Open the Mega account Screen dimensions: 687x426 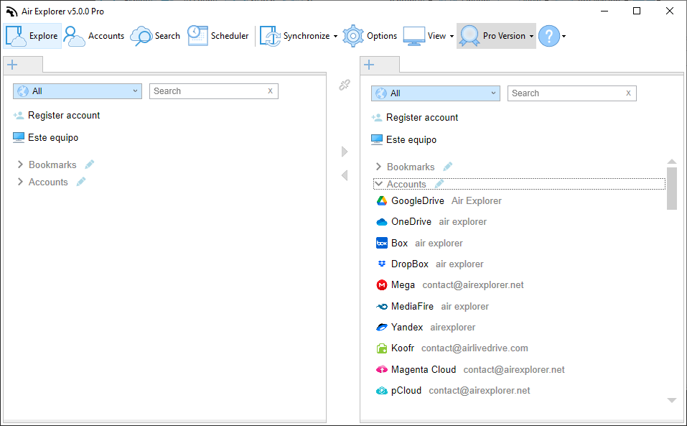450,285
